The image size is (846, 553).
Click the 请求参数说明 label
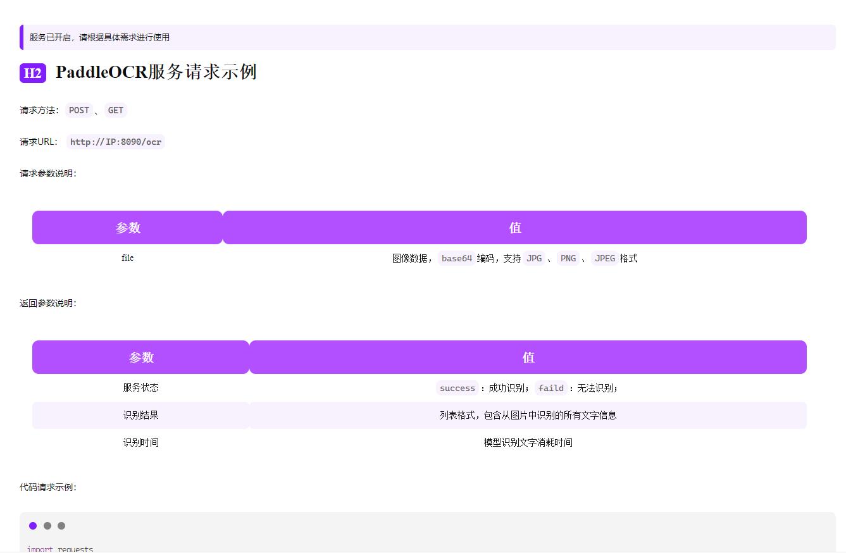click(x=48, y=173)
